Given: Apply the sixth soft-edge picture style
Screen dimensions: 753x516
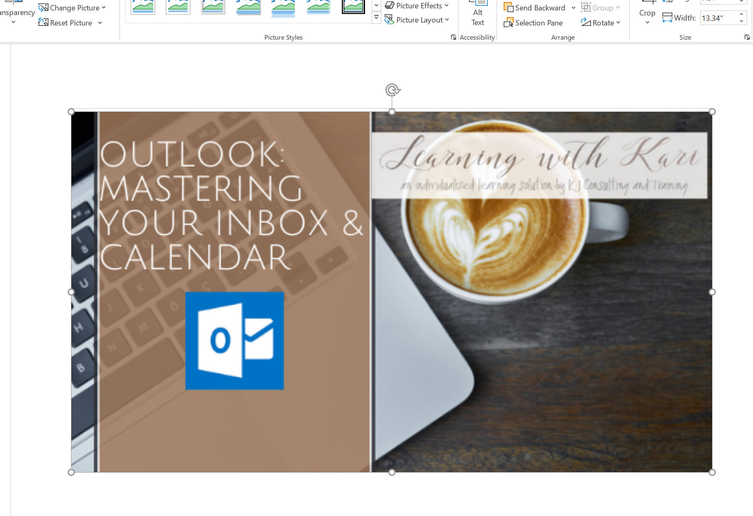Looking at the screenshot, I should pos(318,7).
